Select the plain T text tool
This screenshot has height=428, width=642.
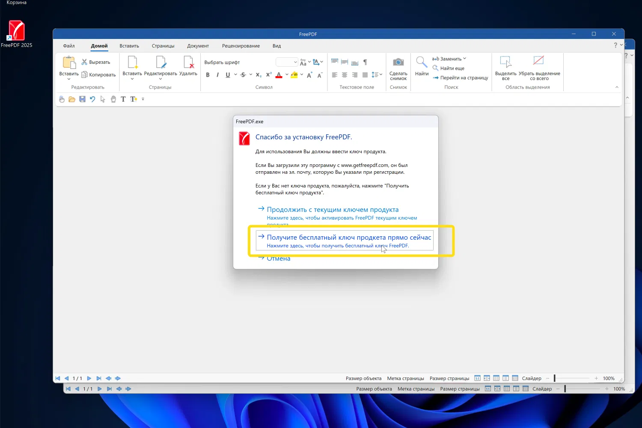pyautogui.click(x=123, y=99)
